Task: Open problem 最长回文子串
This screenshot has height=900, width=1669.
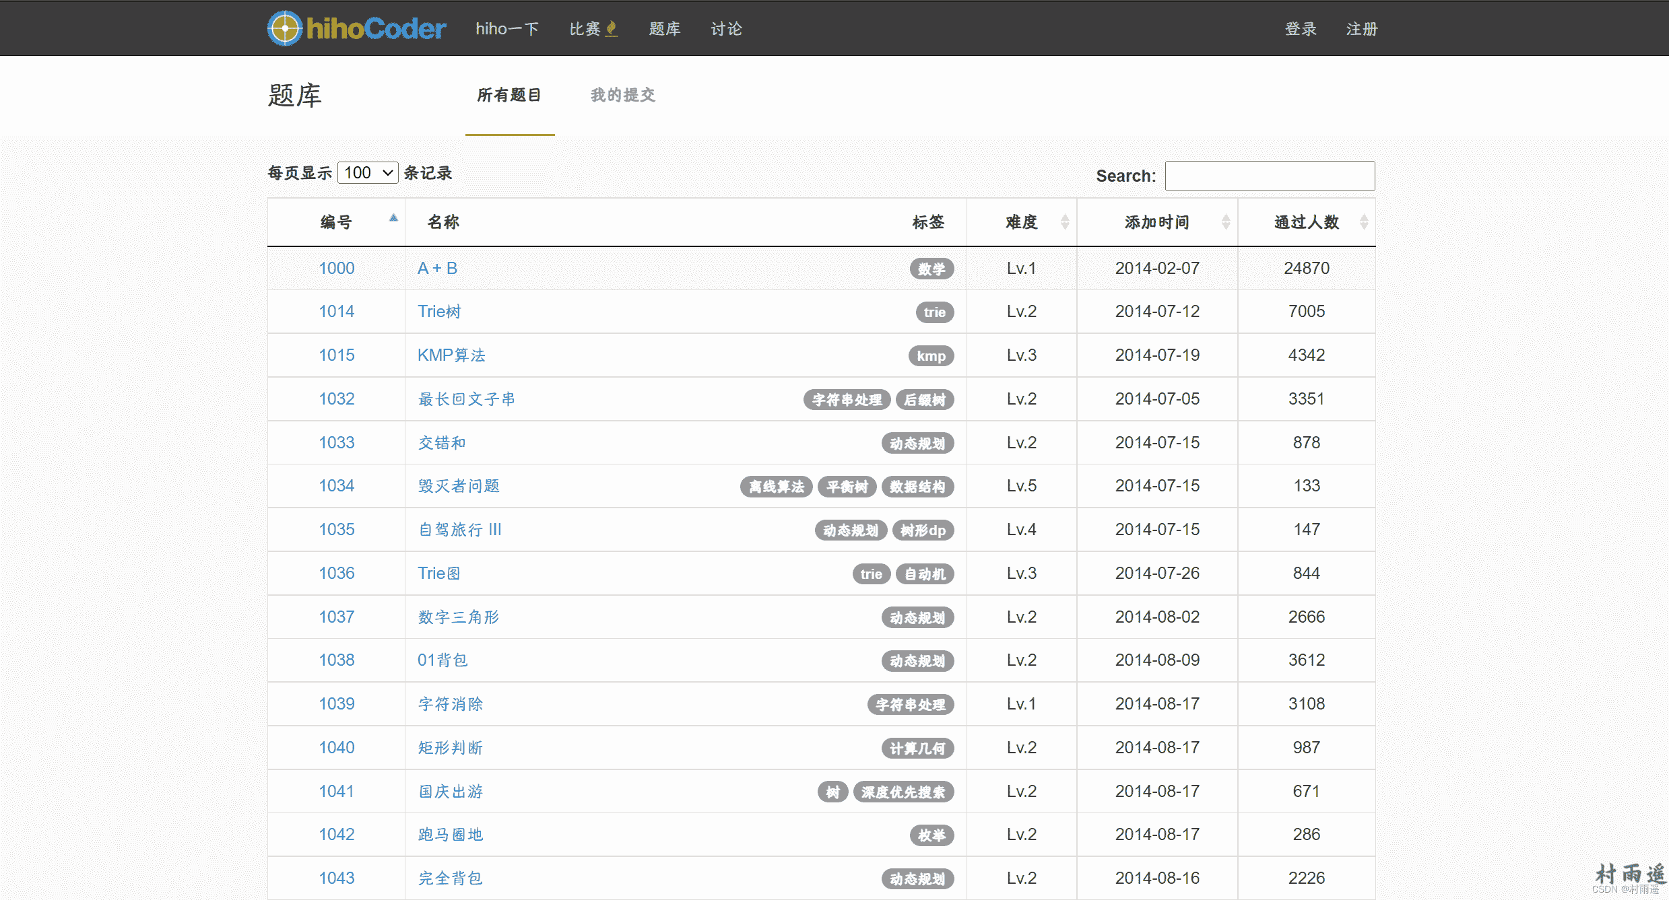Action: pyautogui.click(x=466, y=399)
